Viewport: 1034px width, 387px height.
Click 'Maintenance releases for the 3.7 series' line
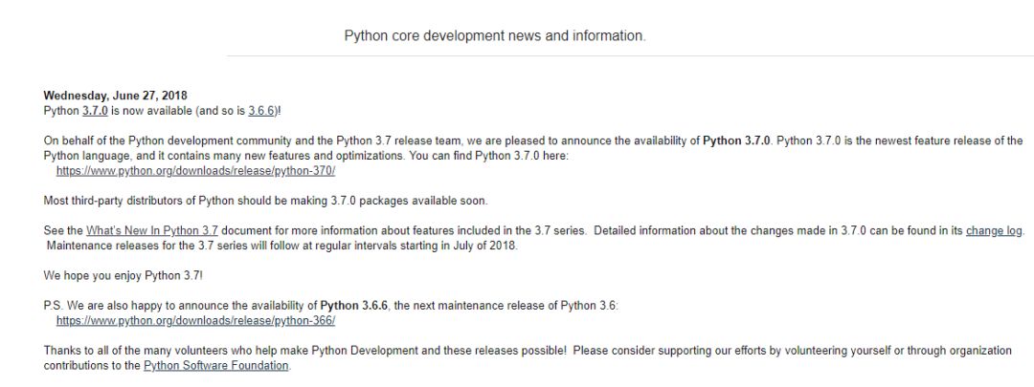tap(282, 247)
